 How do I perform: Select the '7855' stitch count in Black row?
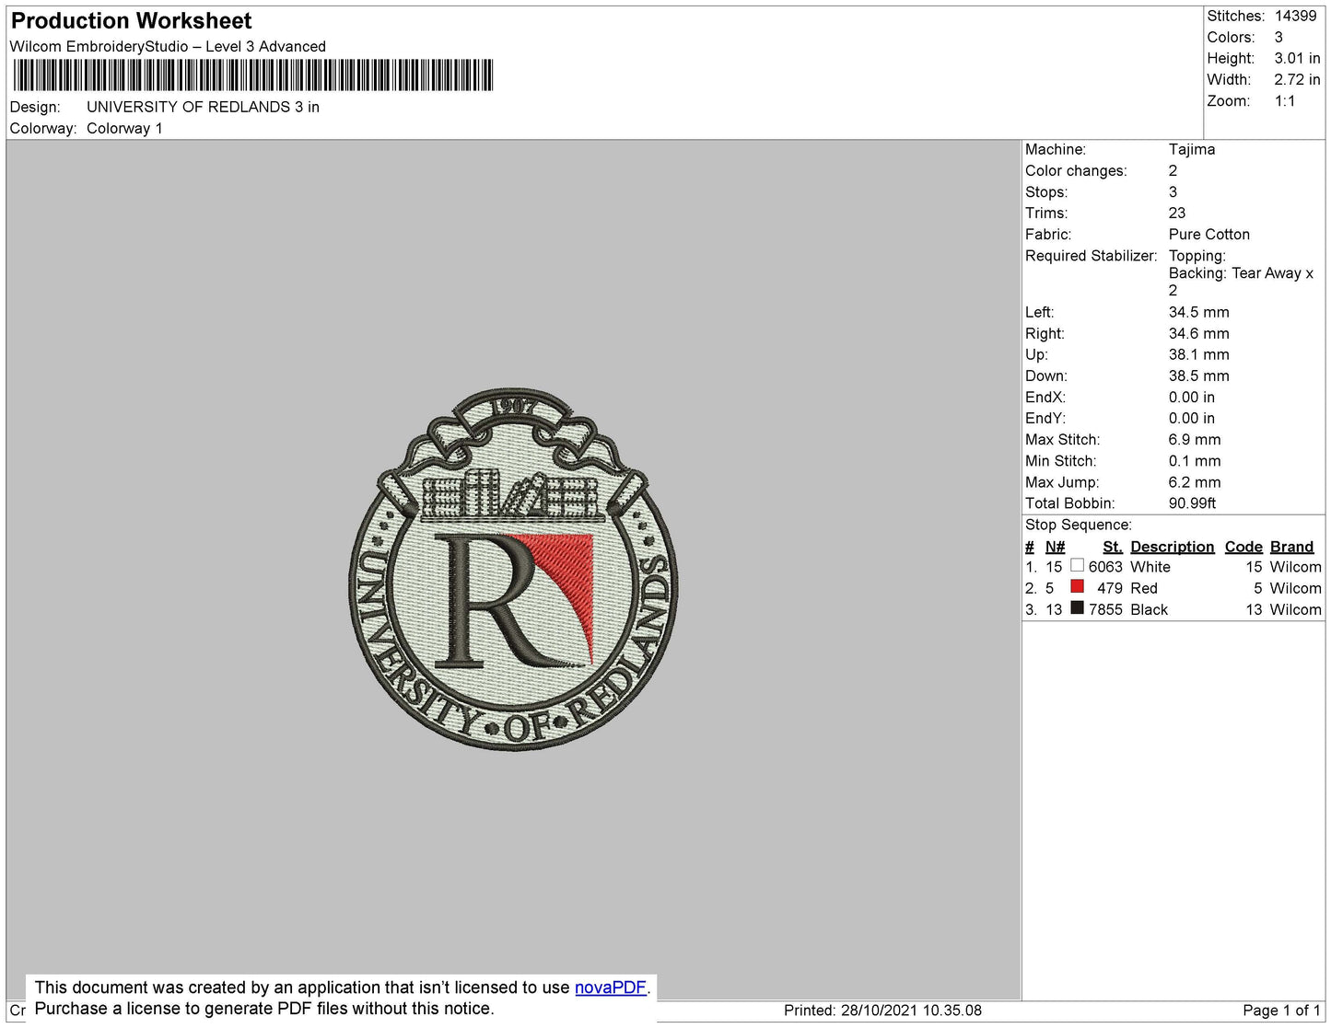pos(1105,609)
